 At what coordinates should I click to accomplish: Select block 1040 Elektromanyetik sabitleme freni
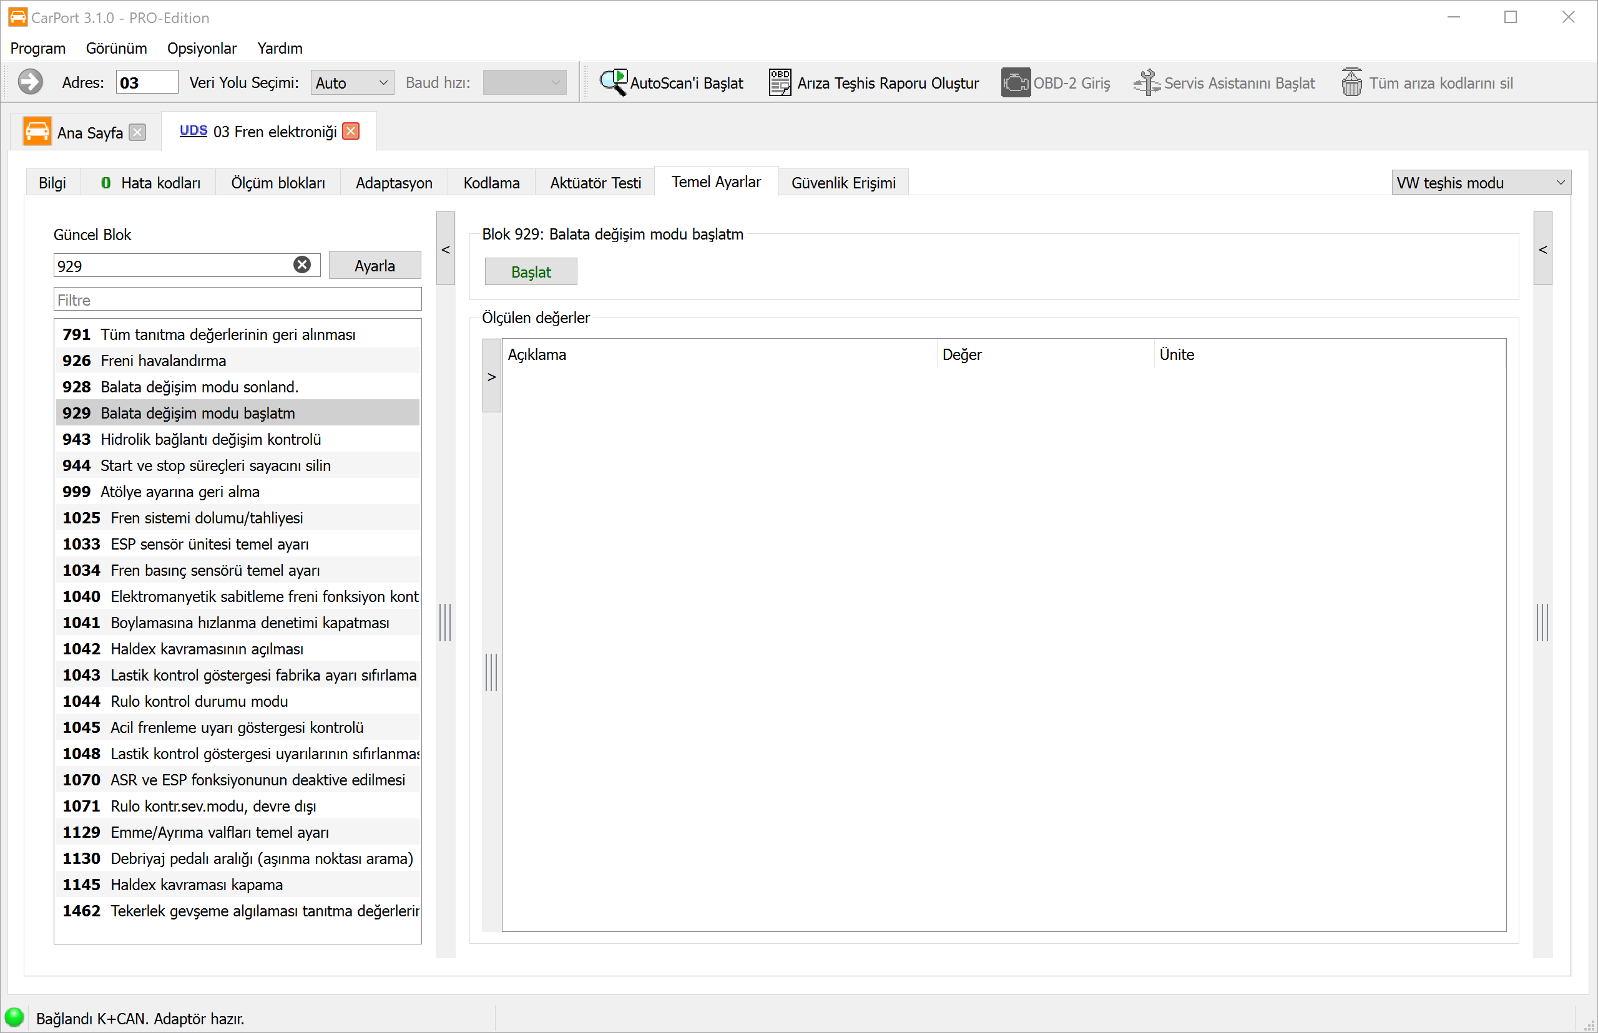[238, 596]
